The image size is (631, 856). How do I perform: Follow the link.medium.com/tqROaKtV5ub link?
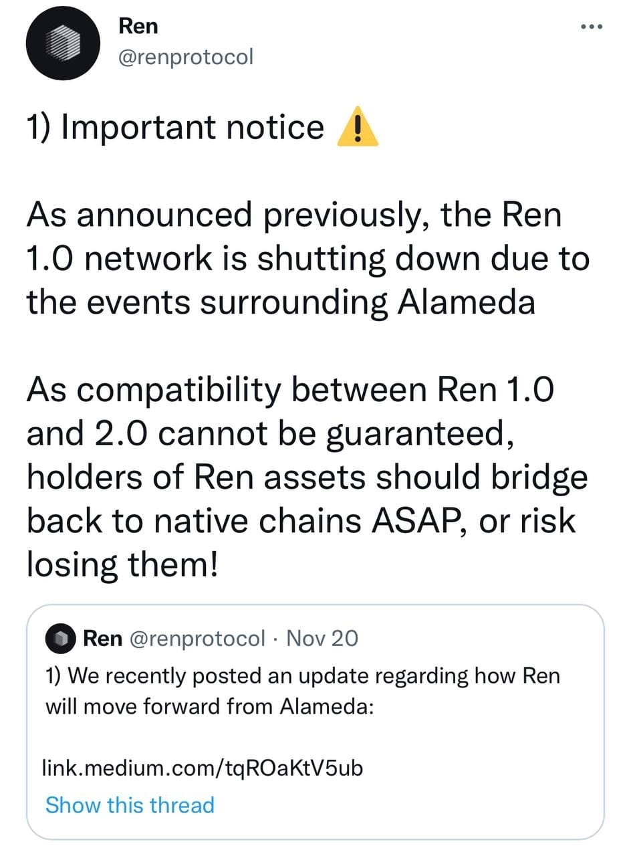pos(202,769)
